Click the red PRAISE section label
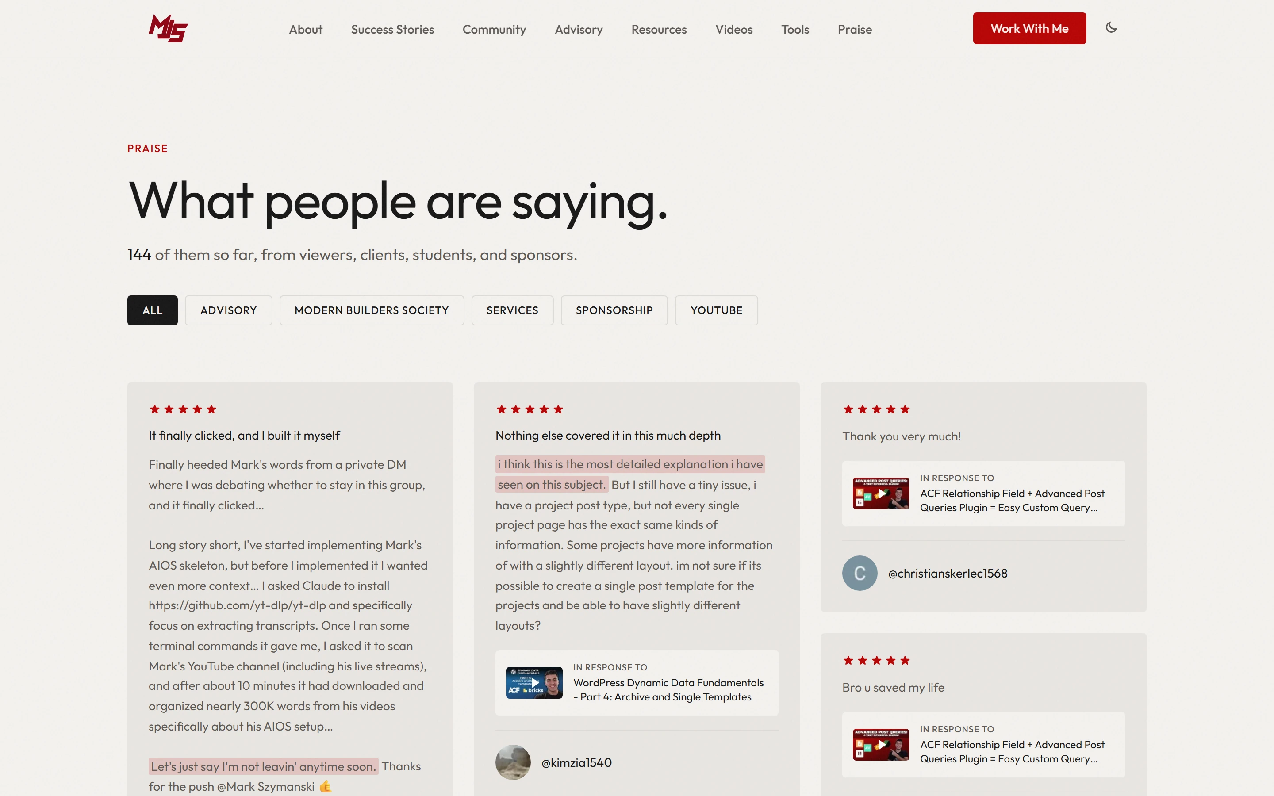Viewport: 1274px width, 796px height. tap(147, 149)
